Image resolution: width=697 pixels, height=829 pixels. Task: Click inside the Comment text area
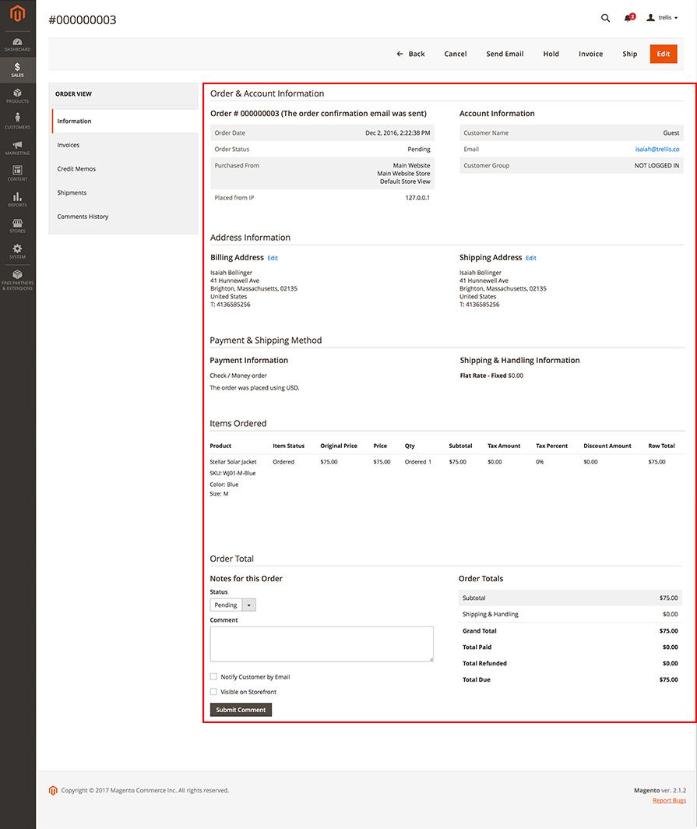[321, 644]
